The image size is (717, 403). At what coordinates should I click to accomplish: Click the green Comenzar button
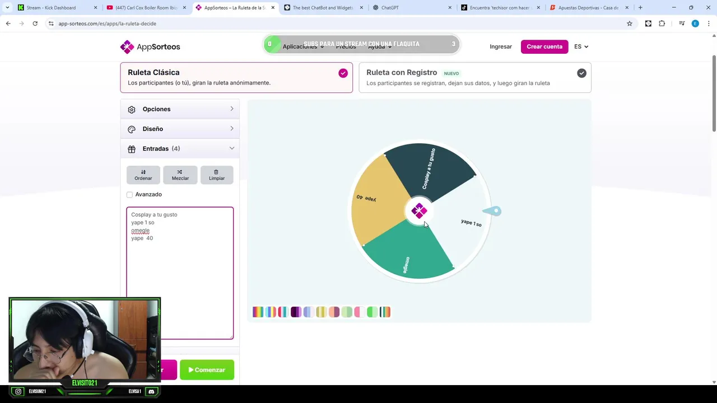[207, 370]
